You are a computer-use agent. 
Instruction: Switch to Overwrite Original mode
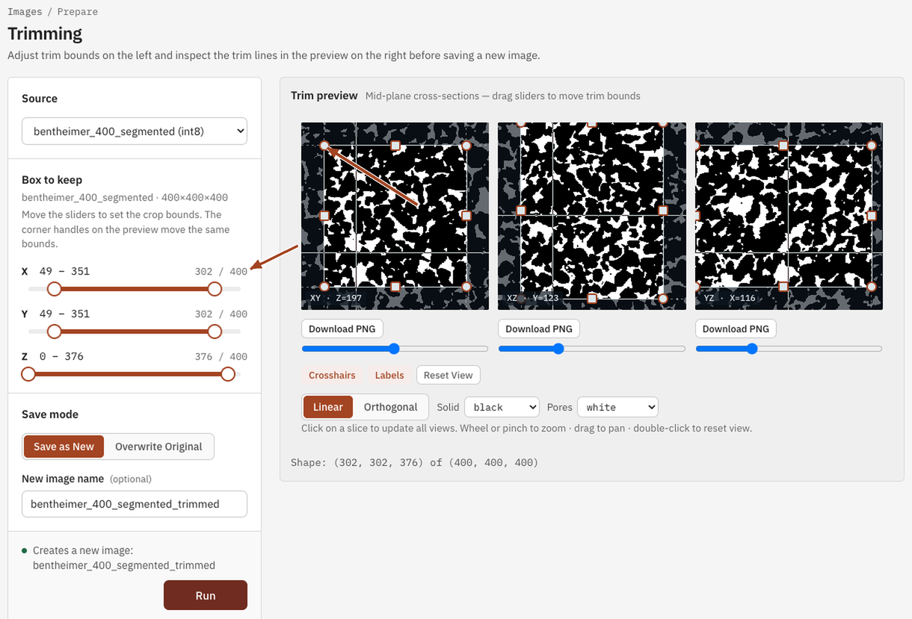pos(158,447)
